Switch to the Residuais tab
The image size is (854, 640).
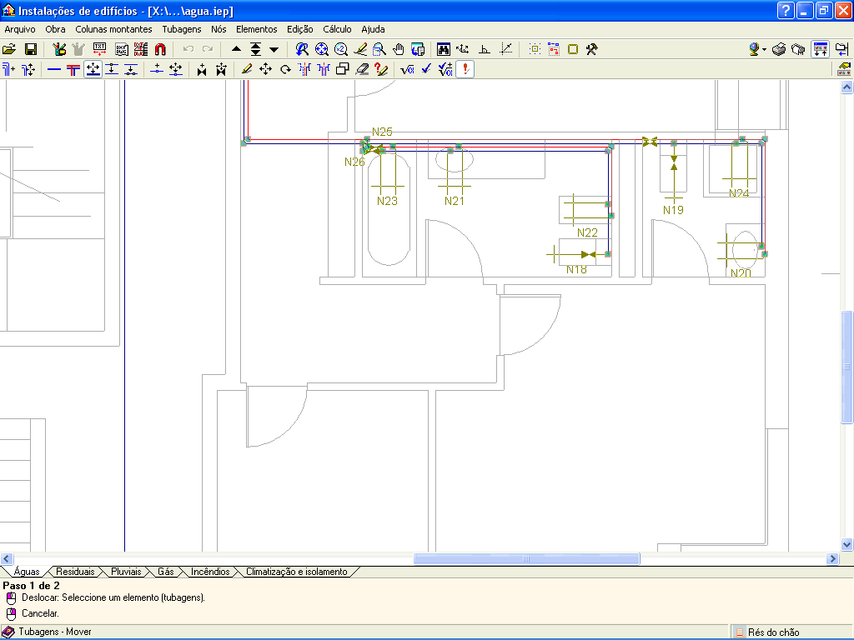75,572
